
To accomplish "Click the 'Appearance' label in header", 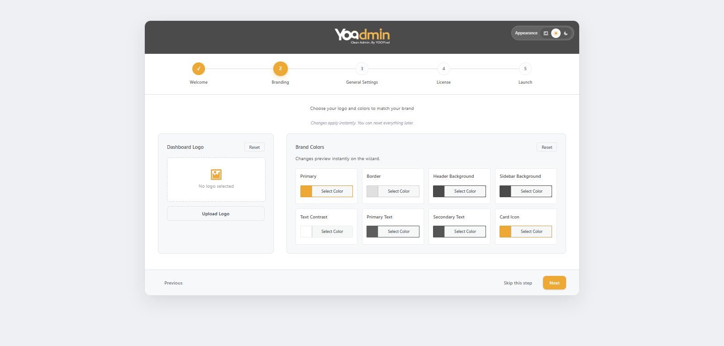I will pos(526,33).
